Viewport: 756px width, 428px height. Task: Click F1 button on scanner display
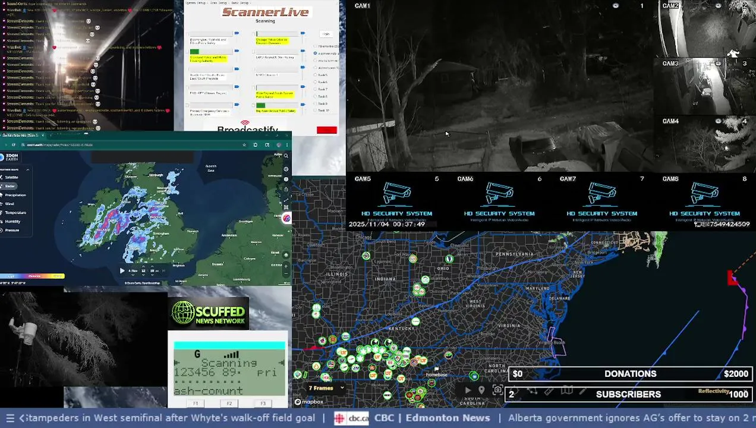[196, 403]
